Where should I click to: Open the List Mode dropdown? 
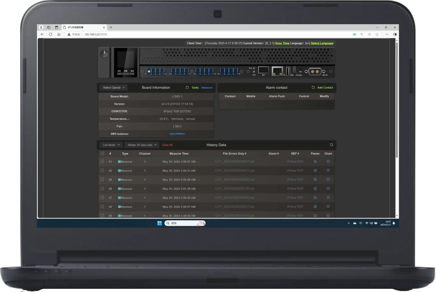(111, 145)
